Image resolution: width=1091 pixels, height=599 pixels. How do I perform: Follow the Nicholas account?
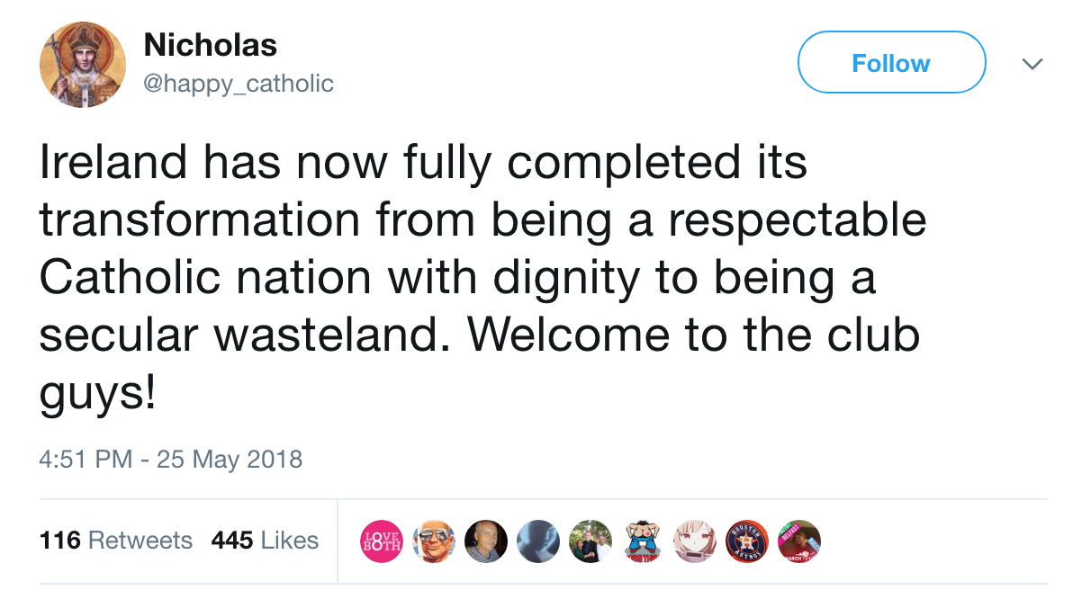click(891, 63)
